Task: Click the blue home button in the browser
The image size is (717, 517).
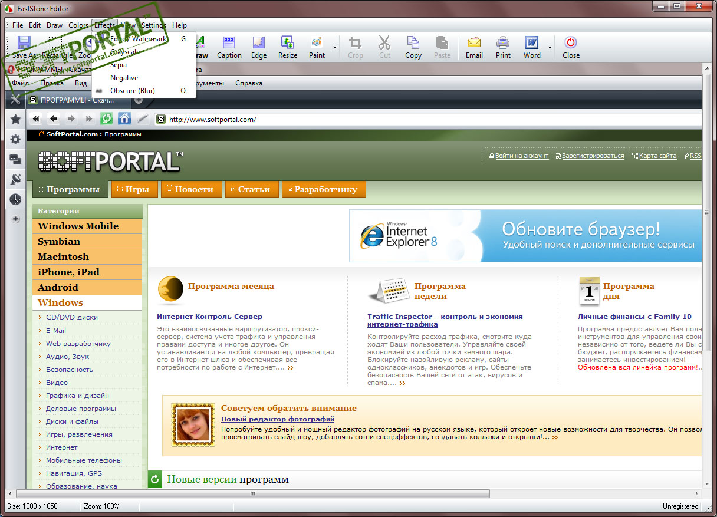Action: click(124, 118)
